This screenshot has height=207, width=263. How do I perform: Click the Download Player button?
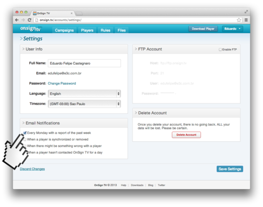[203, 29]
